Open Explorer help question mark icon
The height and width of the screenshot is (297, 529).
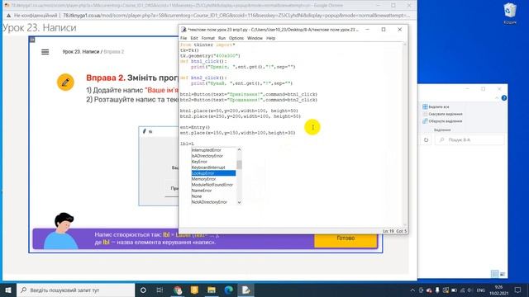tap(503, 98)
